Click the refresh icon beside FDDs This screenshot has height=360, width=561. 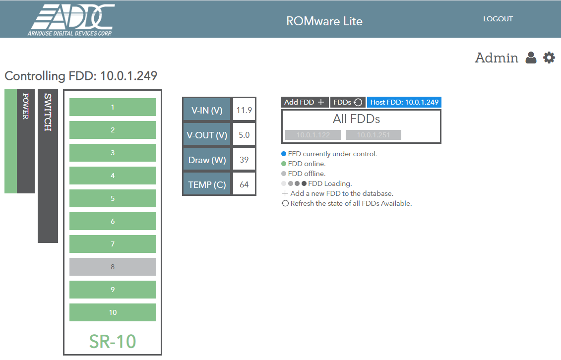point(358,102)
